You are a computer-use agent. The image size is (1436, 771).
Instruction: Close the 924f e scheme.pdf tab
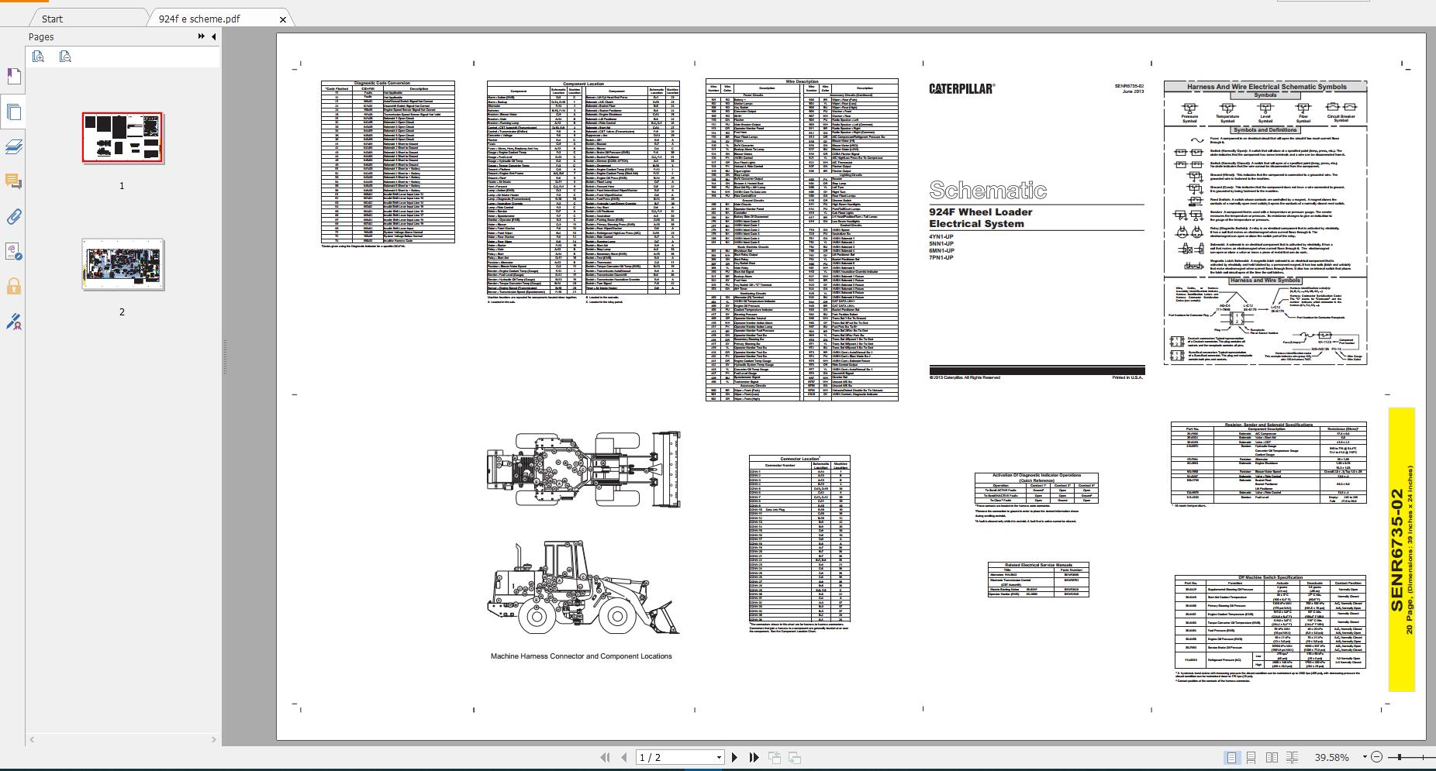[282, 19]
